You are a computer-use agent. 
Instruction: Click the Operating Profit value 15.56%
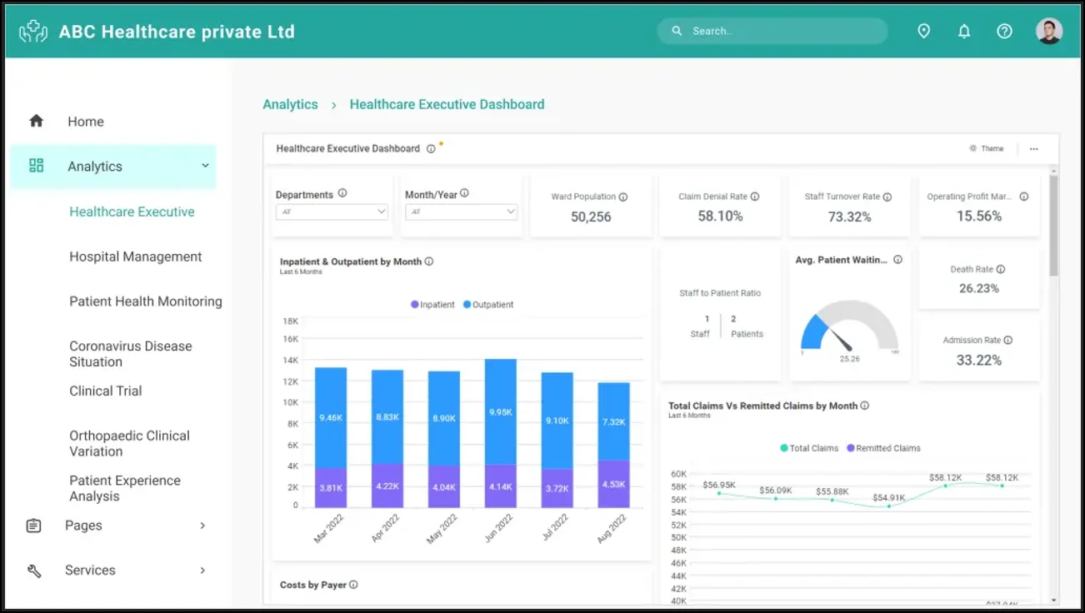click(979, 216)
